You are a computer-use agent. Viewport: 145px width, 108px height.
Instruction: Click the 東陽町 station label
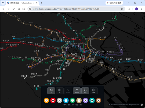[128, 59]
